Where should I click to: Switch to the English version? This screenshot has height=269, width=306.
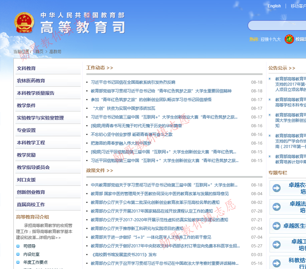click(274, 6)
